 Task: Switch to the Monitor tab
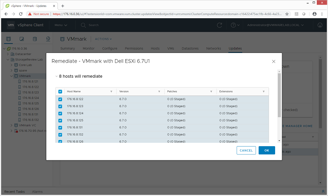(x=88, y=48)
